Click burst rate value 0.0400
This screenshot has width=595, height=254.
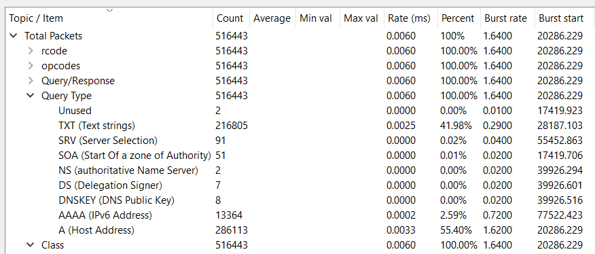[497, 141]
